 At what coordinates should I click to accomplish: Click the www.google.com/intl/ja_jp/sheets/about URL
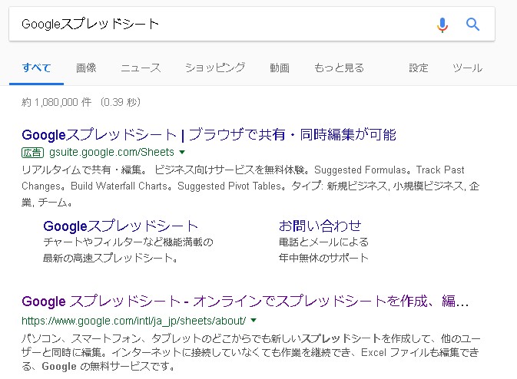(x=134, y=320)
